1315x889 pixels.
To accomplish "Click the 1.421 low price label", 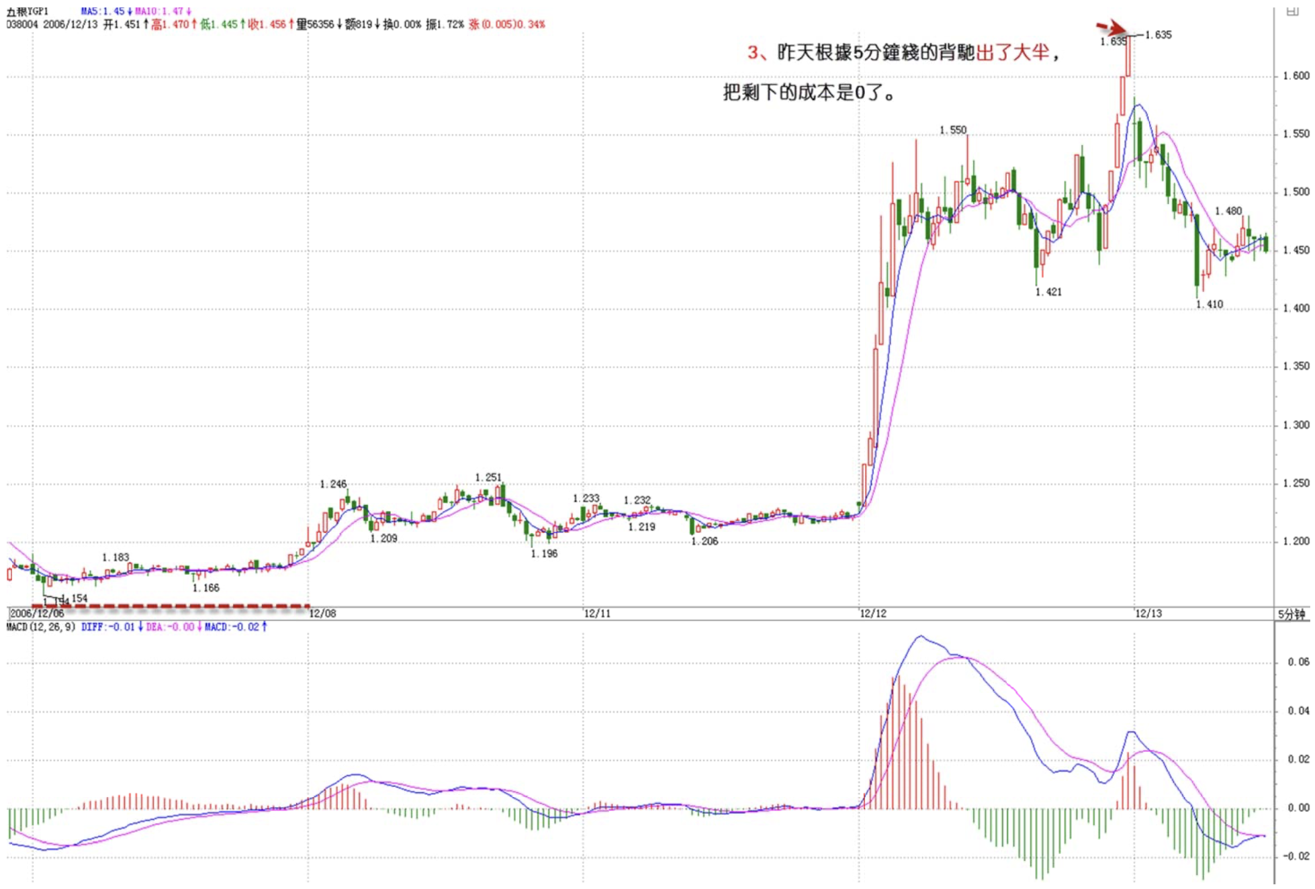I will (x=1048, y=291).
